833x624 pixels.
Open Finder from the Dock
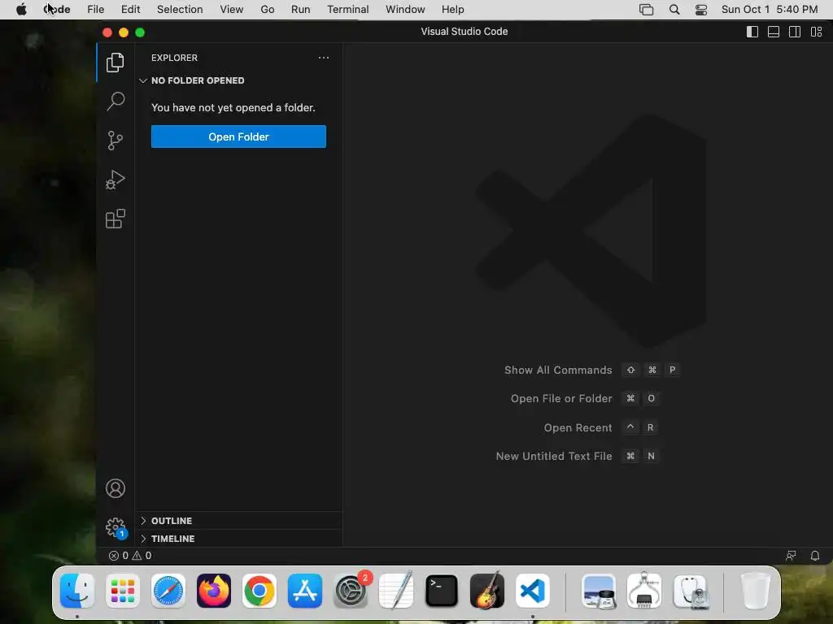77,591
